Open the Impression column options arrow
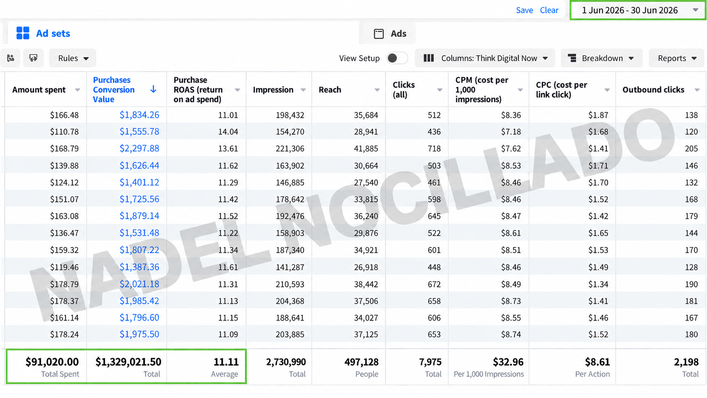Screen dimensions: 707x398 (303, 90)
